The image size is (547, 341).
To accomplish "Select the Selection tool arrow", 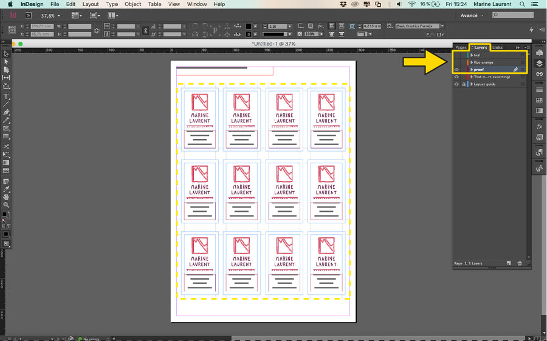I will coord(6,54).
